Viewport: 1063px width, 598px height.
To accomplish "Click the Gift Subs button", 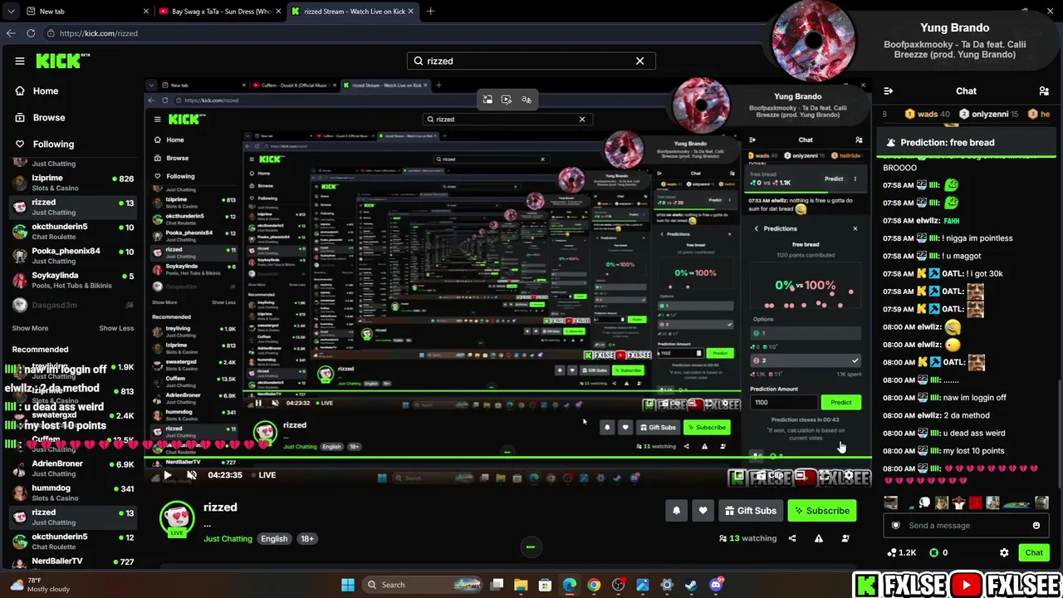I will 750,511.
